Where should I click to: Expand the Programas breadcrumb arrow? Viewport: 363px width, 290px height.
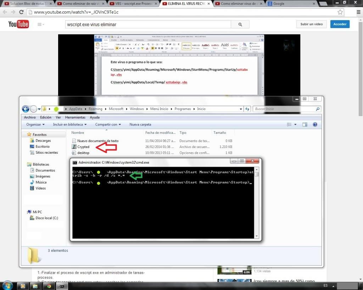tap(194, 109)
